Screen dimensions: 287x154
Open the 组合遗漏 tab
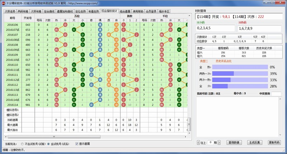126,11
